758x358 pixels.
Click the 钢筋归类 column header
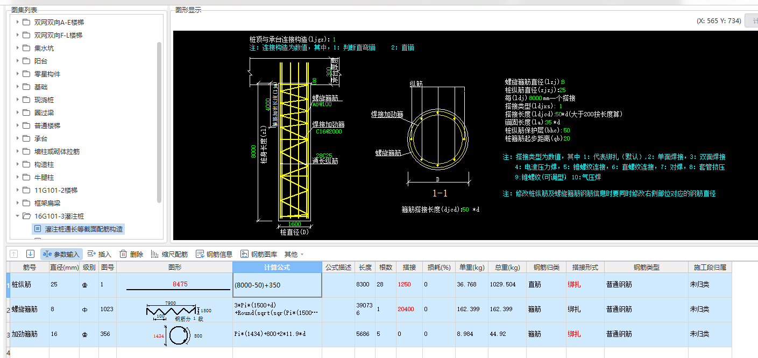coord(546,268)
